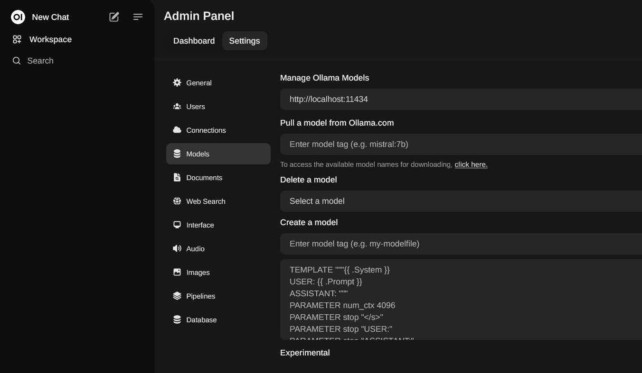The height and width of the screenshot is (373, 642).
Task: Open Search in the sidebar
Action: [x=40, y=61]
